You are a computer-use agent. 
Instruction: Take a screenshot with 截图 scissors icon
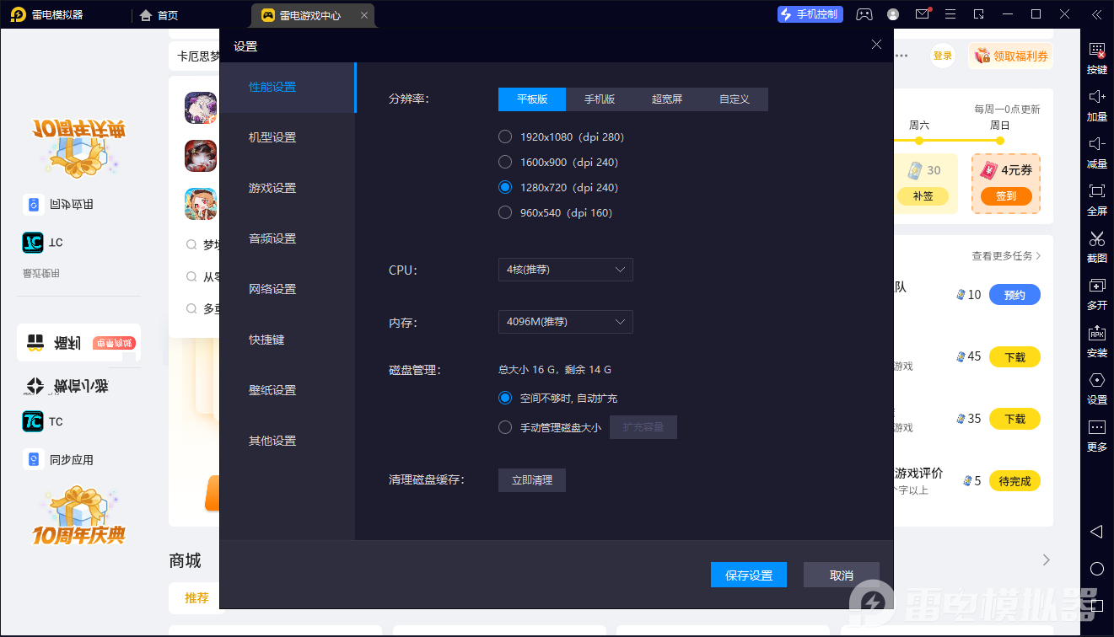(x=1096, y=246)
